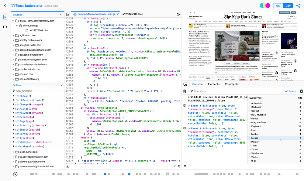Click the element picker icon
This screenshot has height=181, width=304.
185,84
